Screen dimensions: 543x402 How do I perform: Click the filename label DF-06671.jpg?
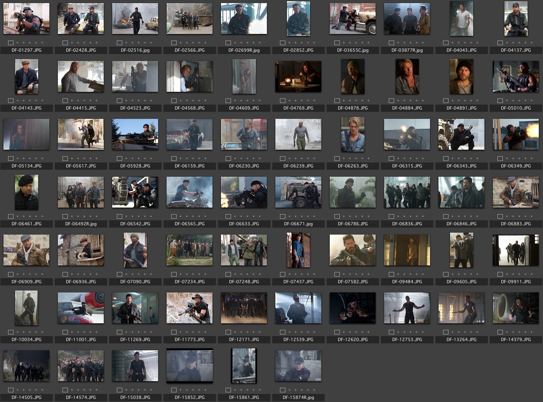(x=298, y=224)
